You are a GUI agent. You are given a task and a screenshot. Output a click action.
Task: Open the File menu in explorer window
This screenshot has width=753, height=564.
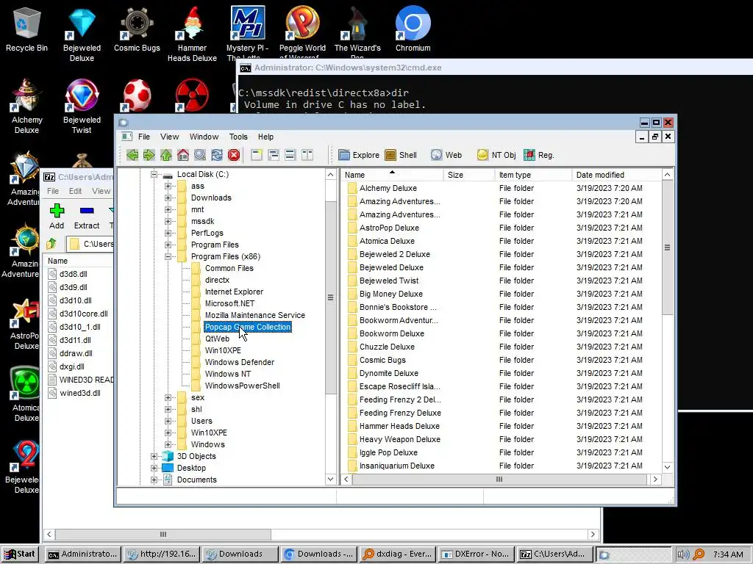coord(144,137)
